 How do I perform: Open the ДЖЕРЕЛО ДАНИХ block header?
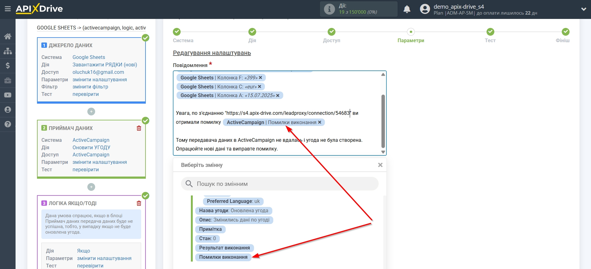71,45
